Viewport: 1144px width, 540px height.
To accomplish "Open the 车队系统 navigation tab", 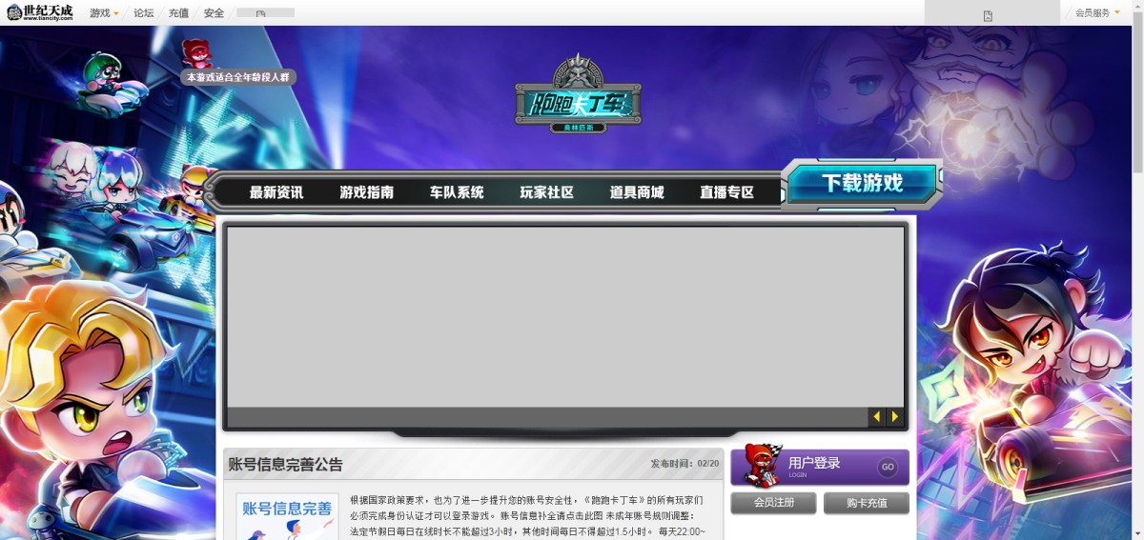I will [457, 192].
